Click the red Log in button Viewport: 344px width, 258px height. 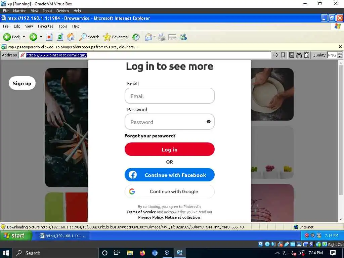pyautogui.click(x=169, y=149)
